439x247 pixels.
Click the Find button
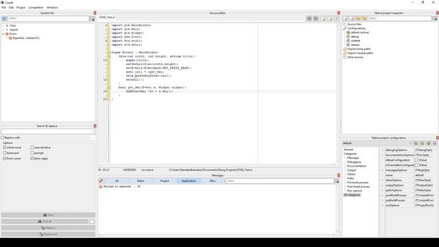48,215
